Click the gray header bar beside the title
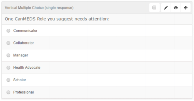 click(111, 8)
